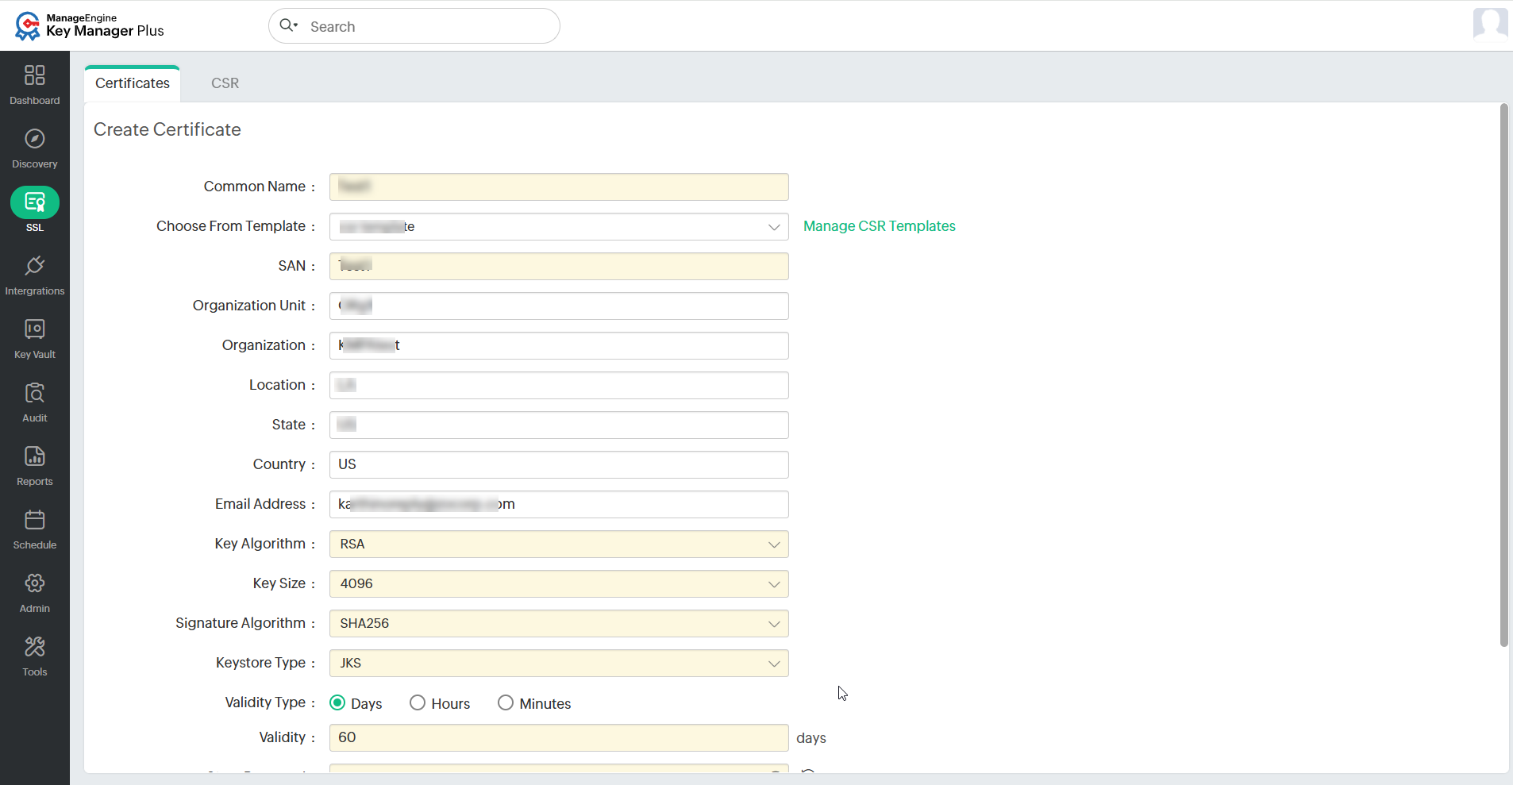Open the Signature Algorithm SHA256 dropdown
The image size is (1513, 785).
click(559, 623)
